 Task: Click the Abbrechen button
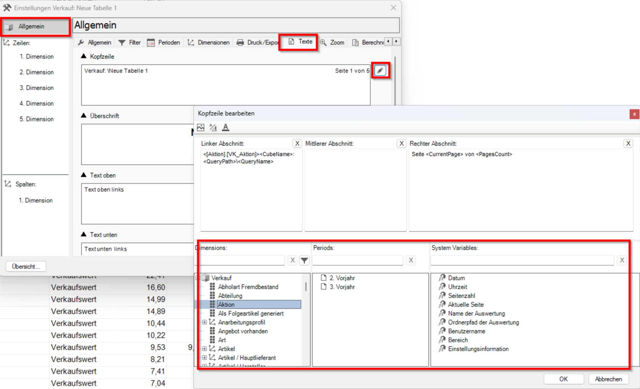[x=608, y=379]
